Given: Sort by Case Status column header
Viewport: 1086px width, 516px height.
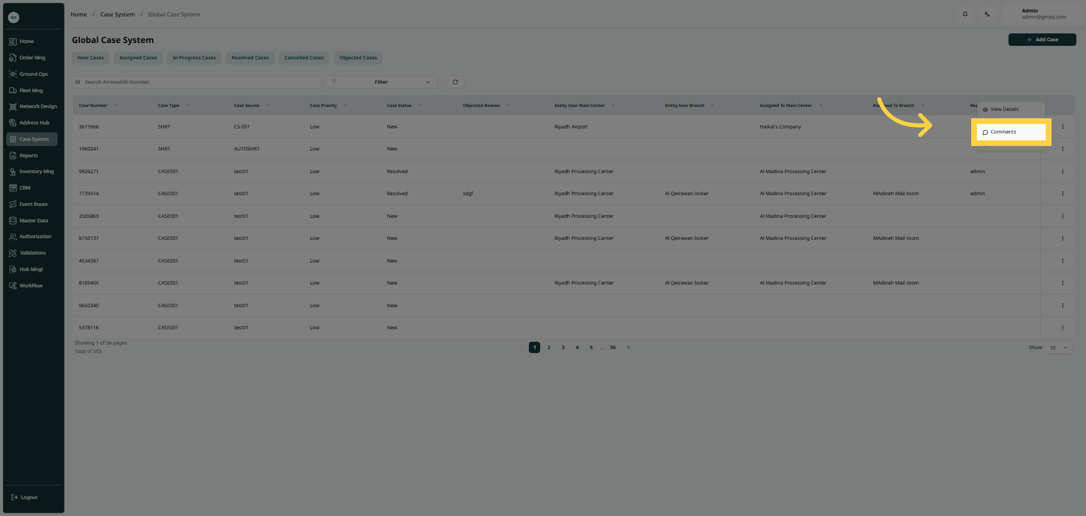Looking at the screenshot, I should click(x=399, y=106).
